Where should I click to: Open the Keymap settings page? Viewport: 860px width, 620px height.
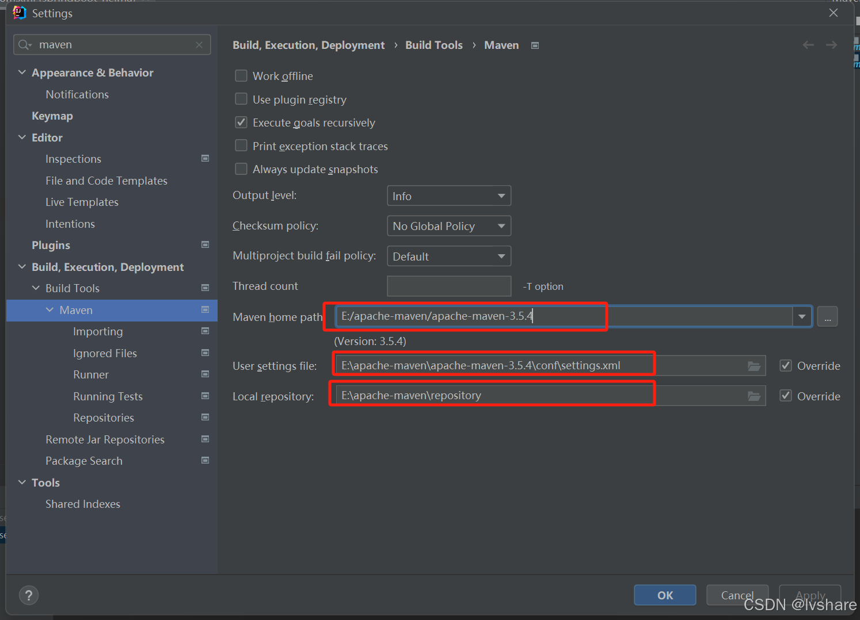coord(52,116)
